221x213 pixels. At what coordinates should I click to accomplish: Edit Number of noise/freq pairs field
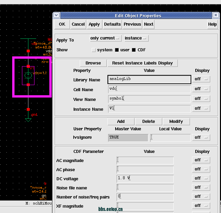pos(145,197)
